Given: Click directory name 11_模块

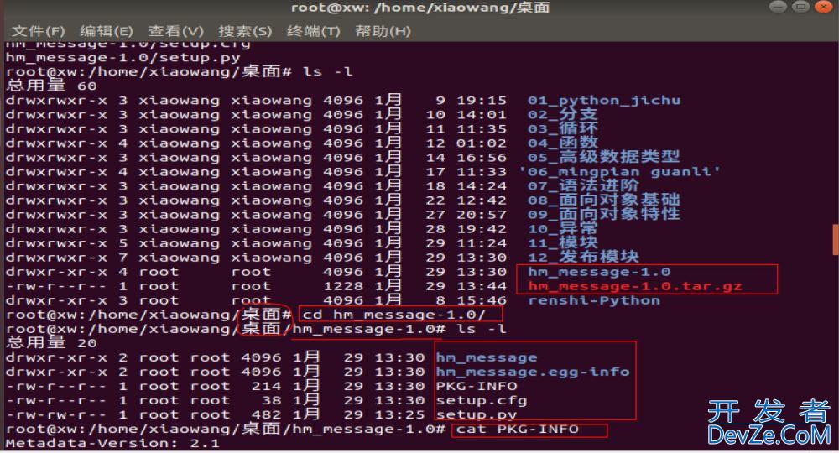Looking at the screenshot, I should 562,243.
